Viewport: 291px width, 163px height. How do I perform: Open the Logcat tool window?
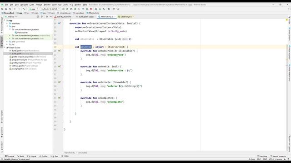pos(31,156)
